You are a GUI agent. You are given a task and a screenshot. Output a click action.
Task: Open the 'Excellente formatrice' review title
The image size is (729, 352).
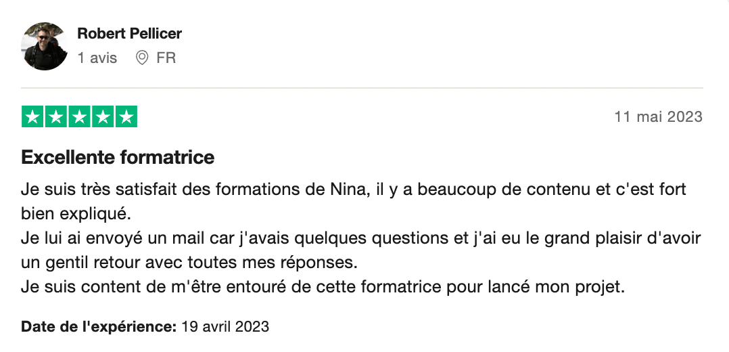[118, 157]
